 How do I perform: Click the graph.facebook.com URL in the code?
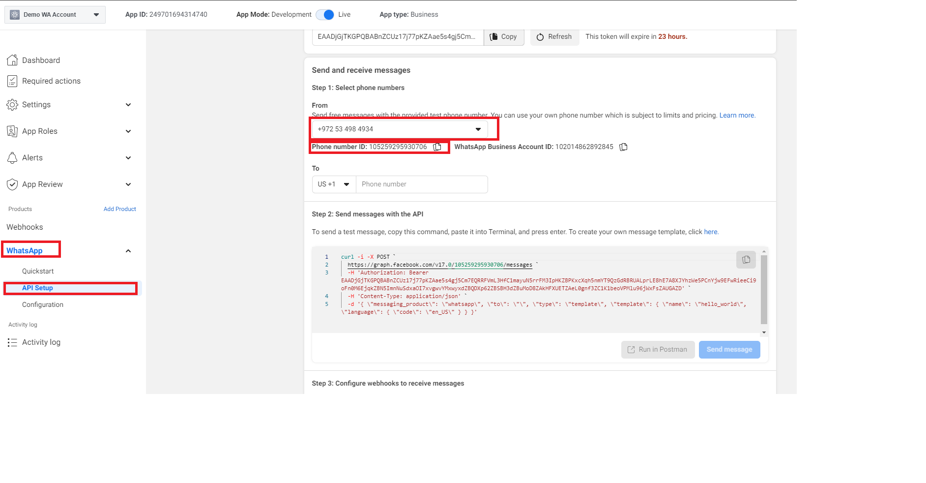(440, 265)
